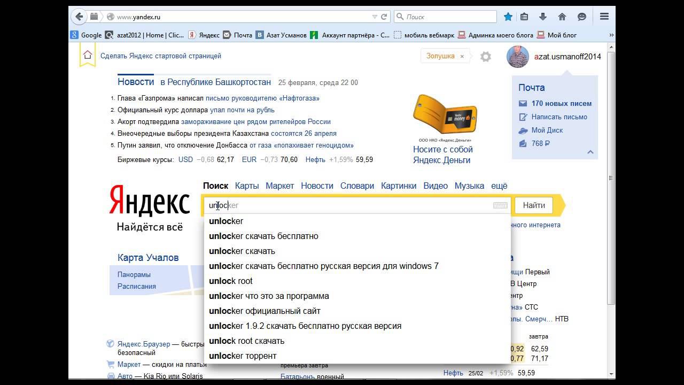Open Панорамы link
The width and height of the screenshot is (684, 385).
pos(134,274)
